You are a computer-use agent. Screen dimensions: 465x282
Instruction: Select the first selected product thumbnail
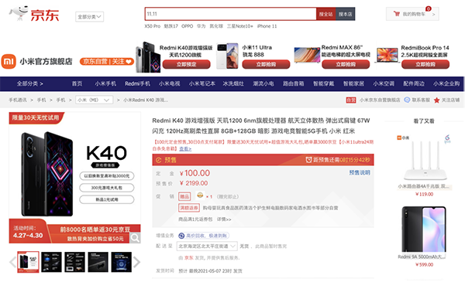[x=28, y=262]
